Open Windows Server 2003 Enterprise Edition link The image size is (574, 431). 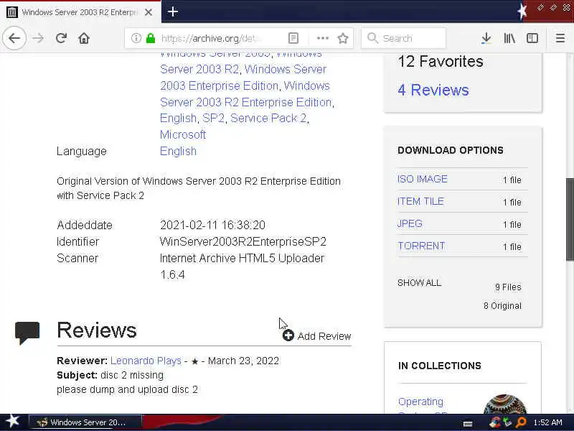click(220, 85)
